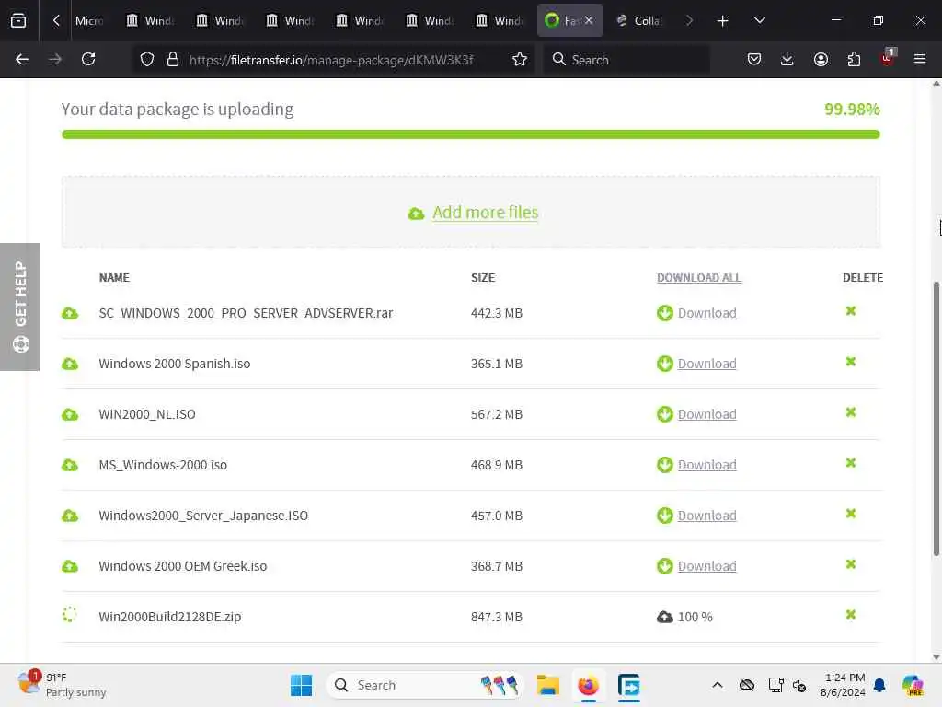This screenshot has height=707, width=942.
Task: Click the page vertical scrollbar thumb
Action: (x=936, y=419)
